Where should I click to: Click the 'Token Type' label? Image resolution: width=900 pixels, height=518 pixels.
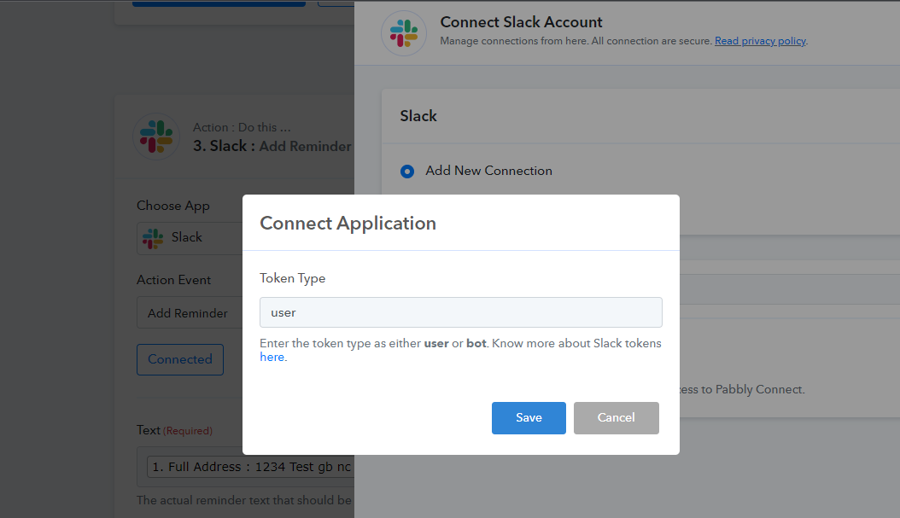293,278
